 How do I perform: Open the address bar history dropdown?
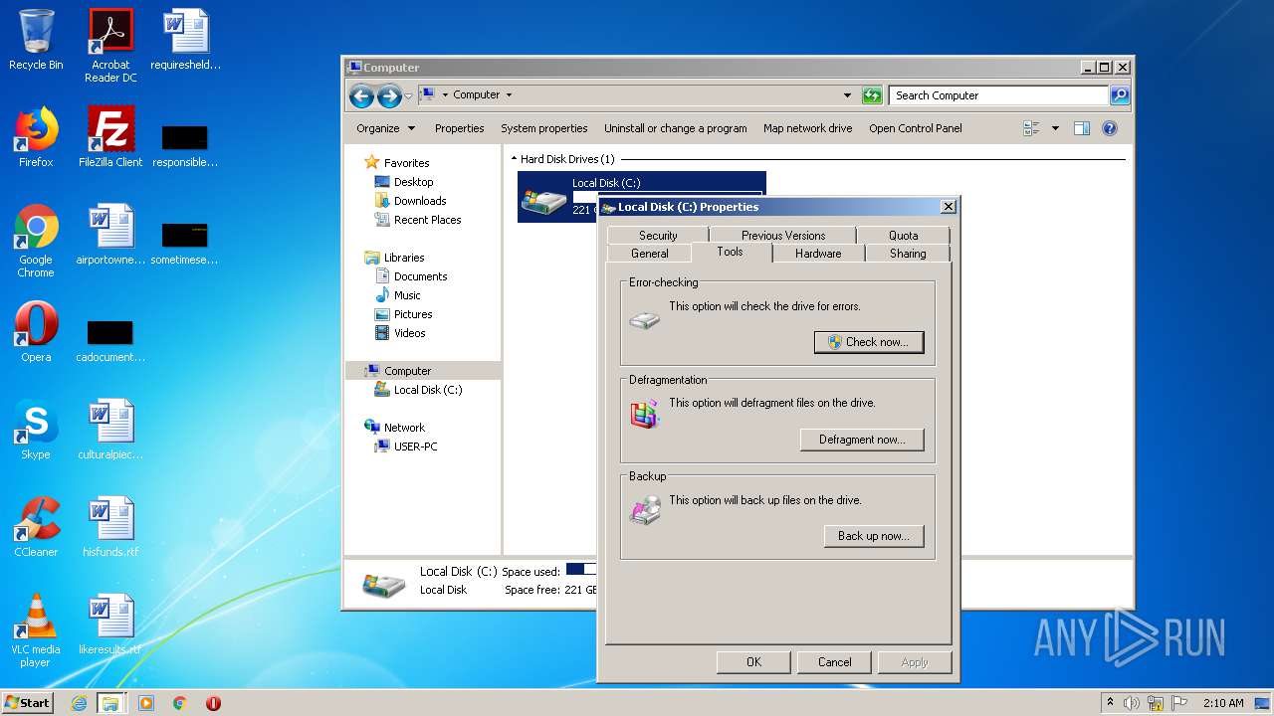click(x=847, y=95)
